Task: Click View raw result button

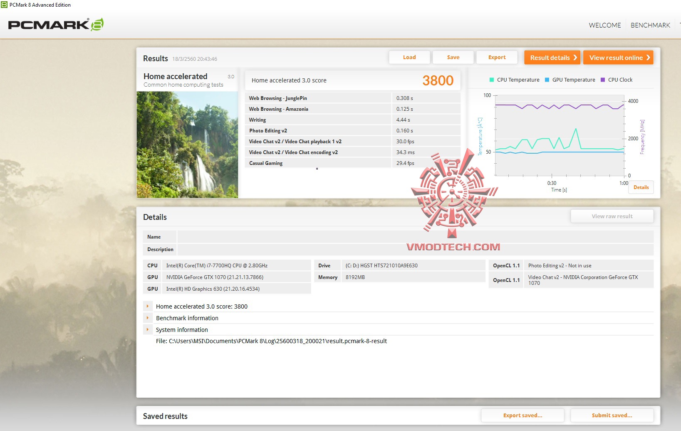Action: [x=612, y=217]
